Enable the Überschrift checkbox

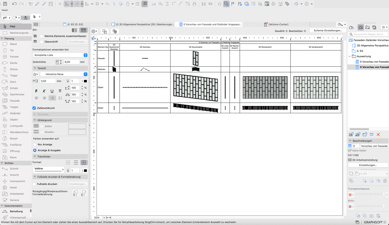tap(42, 42)
